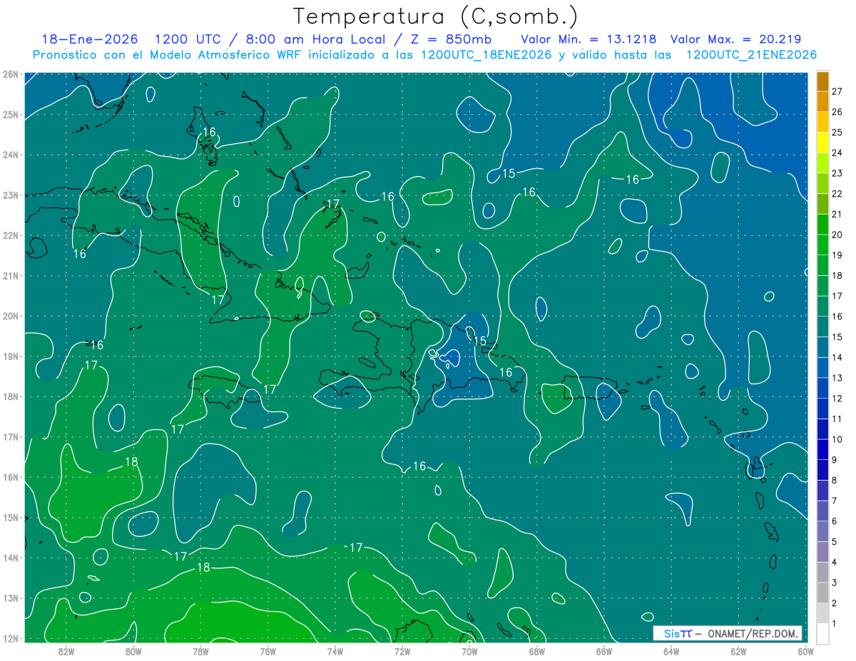The height and width of the screenshot is (661, 856).
Task: Click the '66W' longitude axis label
Action: coord(604,651)
